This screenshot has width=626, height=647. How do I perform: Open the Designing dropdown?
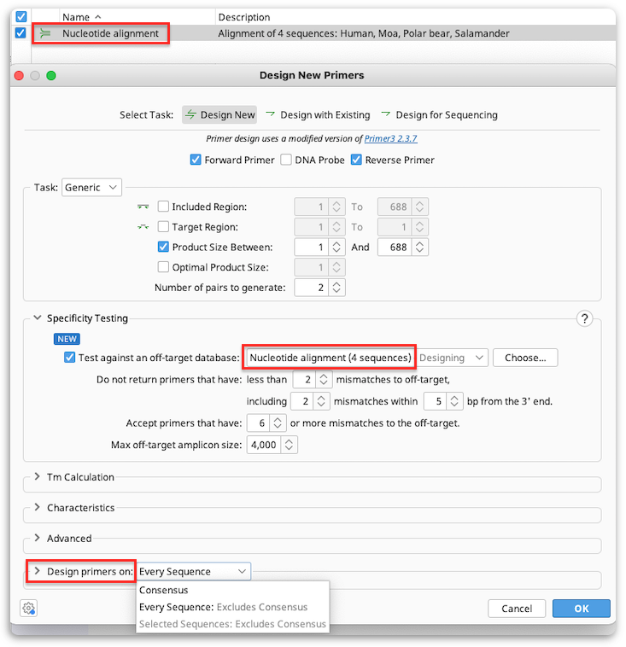(x=452, y=358)
